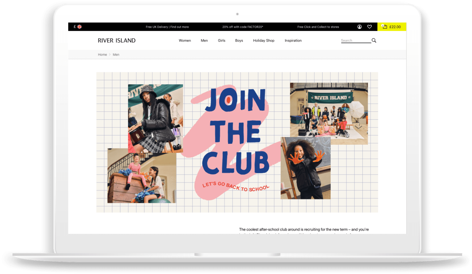The image size is (472, 274).
Task: Open the Women menu
Action: pos(185,40)
